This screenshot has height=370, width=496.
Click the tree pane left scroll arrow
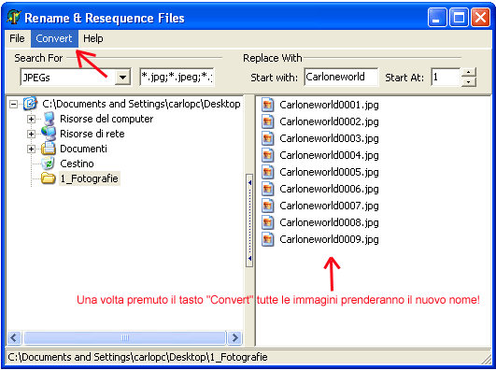(14, 337)
